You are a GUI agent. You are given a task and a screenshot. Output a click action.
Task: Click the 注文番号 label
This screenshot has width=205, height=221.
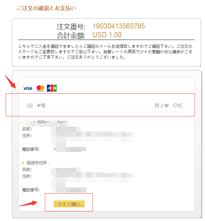(71, 27)
